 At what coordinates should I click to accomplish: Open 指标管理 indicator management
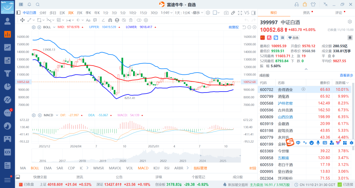200,168
